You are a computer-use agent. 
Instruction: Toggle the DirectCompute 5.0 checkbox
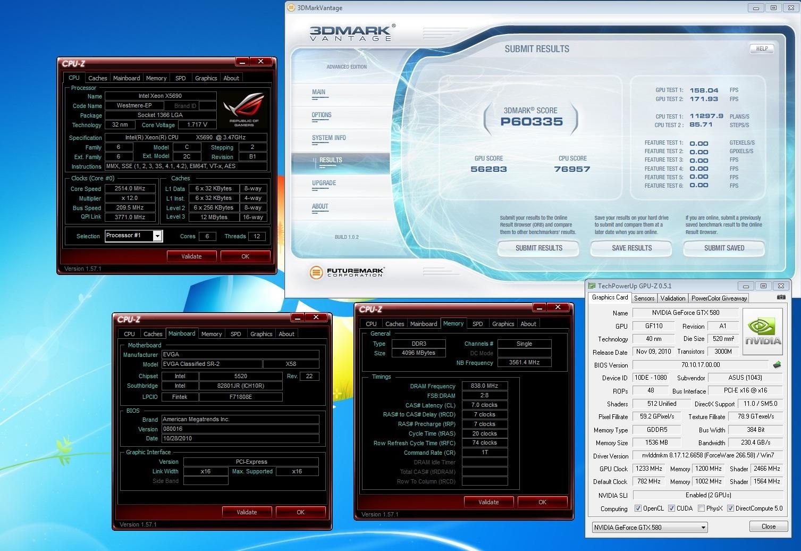coord(730,508)
